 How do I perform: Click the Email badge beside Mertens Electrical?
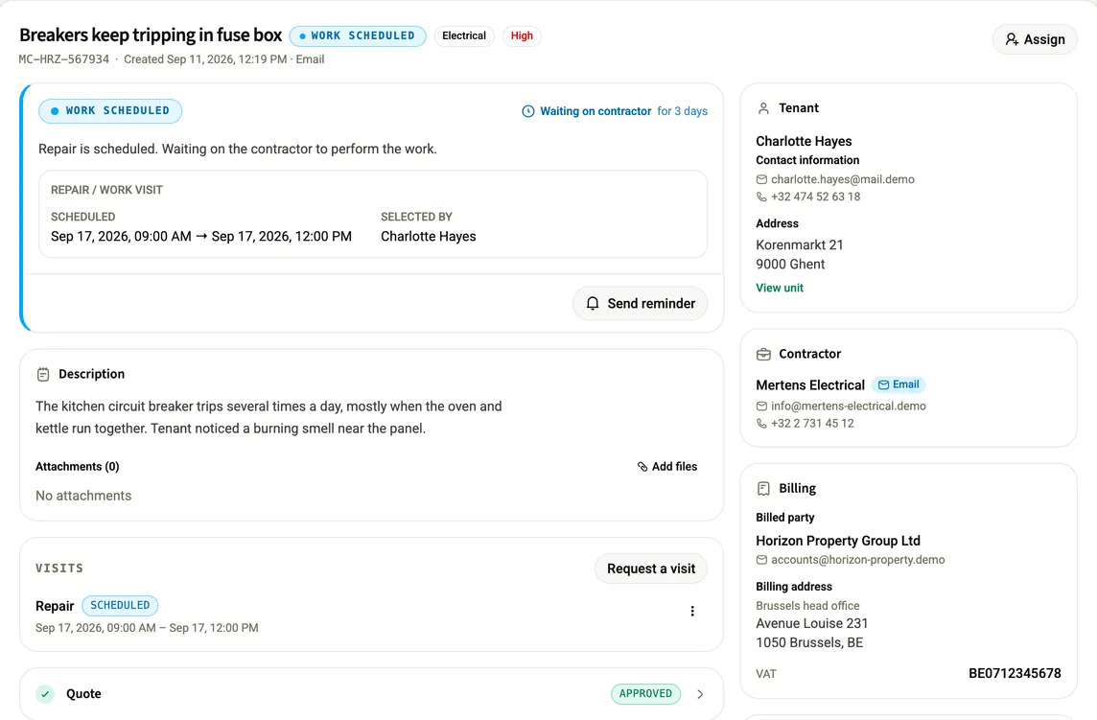[899, 384]
